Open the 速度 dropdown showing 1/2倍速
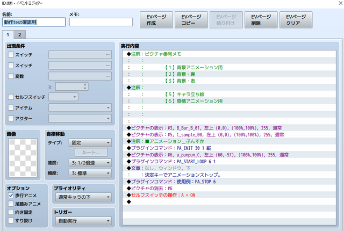Image resolution: width=344 pixels, height=231 pixels. [90, 163]
